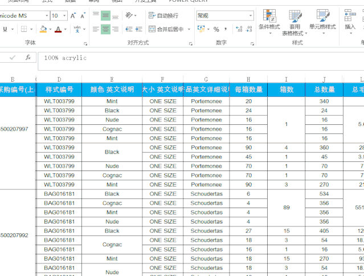Click the text orientation icon

pyautogui.click(x=129, y=15)
